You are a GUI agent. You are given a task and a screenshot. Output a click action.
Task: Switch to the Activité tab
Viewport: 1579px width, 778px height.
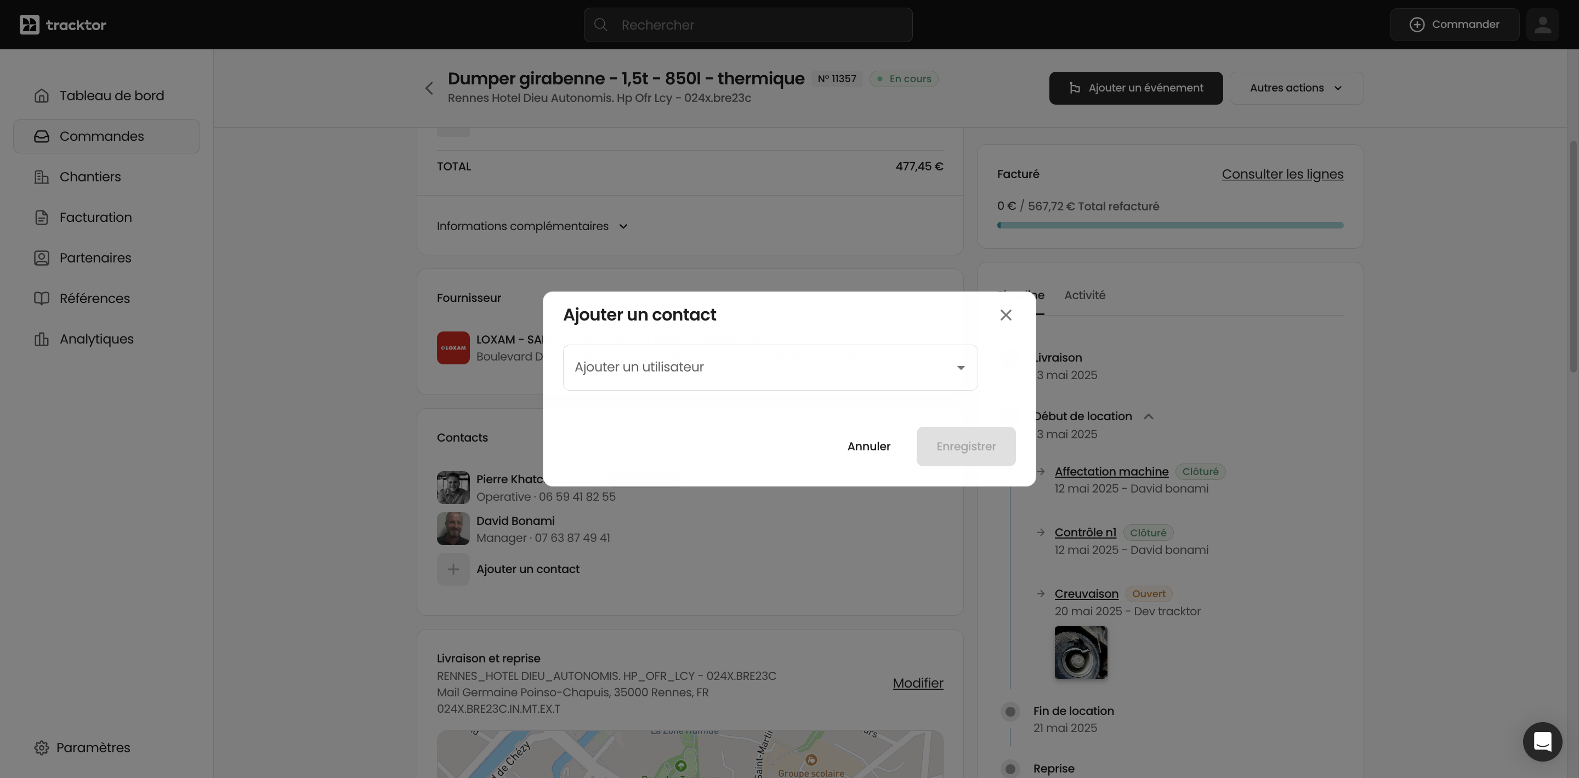(1084, 295)
